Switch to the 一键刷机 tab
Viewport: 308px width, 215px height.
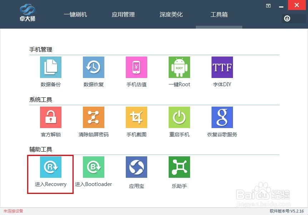click(x=75, y=14)
